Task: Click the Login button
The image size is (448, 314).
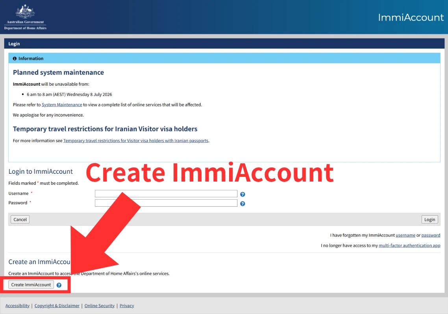Action: (429, 219)
